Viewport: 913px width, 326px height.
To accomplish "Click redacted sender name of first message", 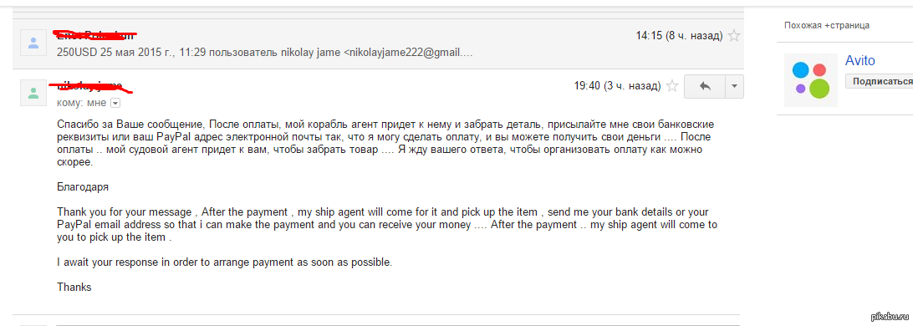I will point(96,34).
